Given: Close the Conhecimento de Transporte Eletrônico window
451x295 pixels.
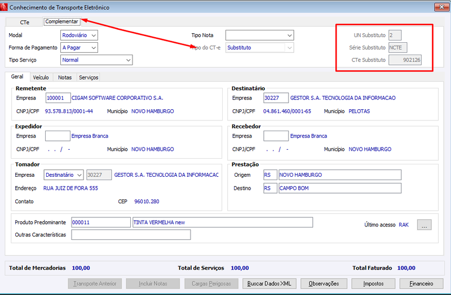Looking at the screenshot, I should coord(441,7).
